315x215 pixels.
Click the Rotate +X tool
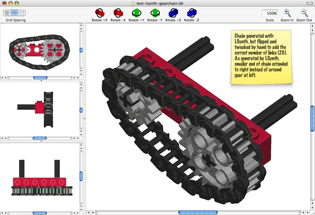point(100,13)
